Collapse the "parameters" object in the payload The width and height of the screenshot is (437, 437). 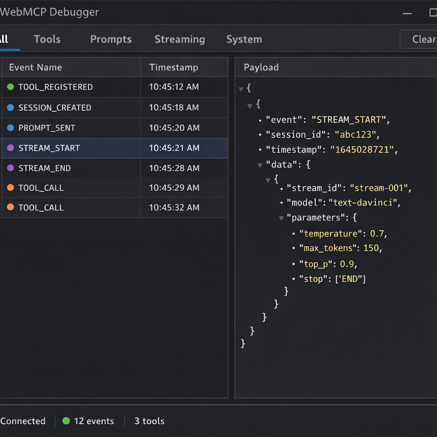[281, 218]
